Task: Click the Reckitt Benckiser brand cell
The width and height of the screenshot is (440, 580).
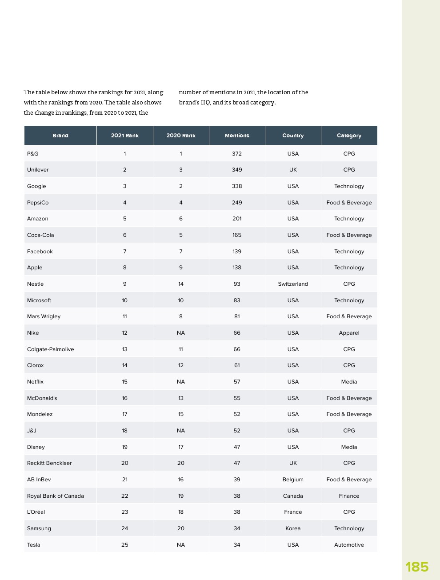Action: 49,463
